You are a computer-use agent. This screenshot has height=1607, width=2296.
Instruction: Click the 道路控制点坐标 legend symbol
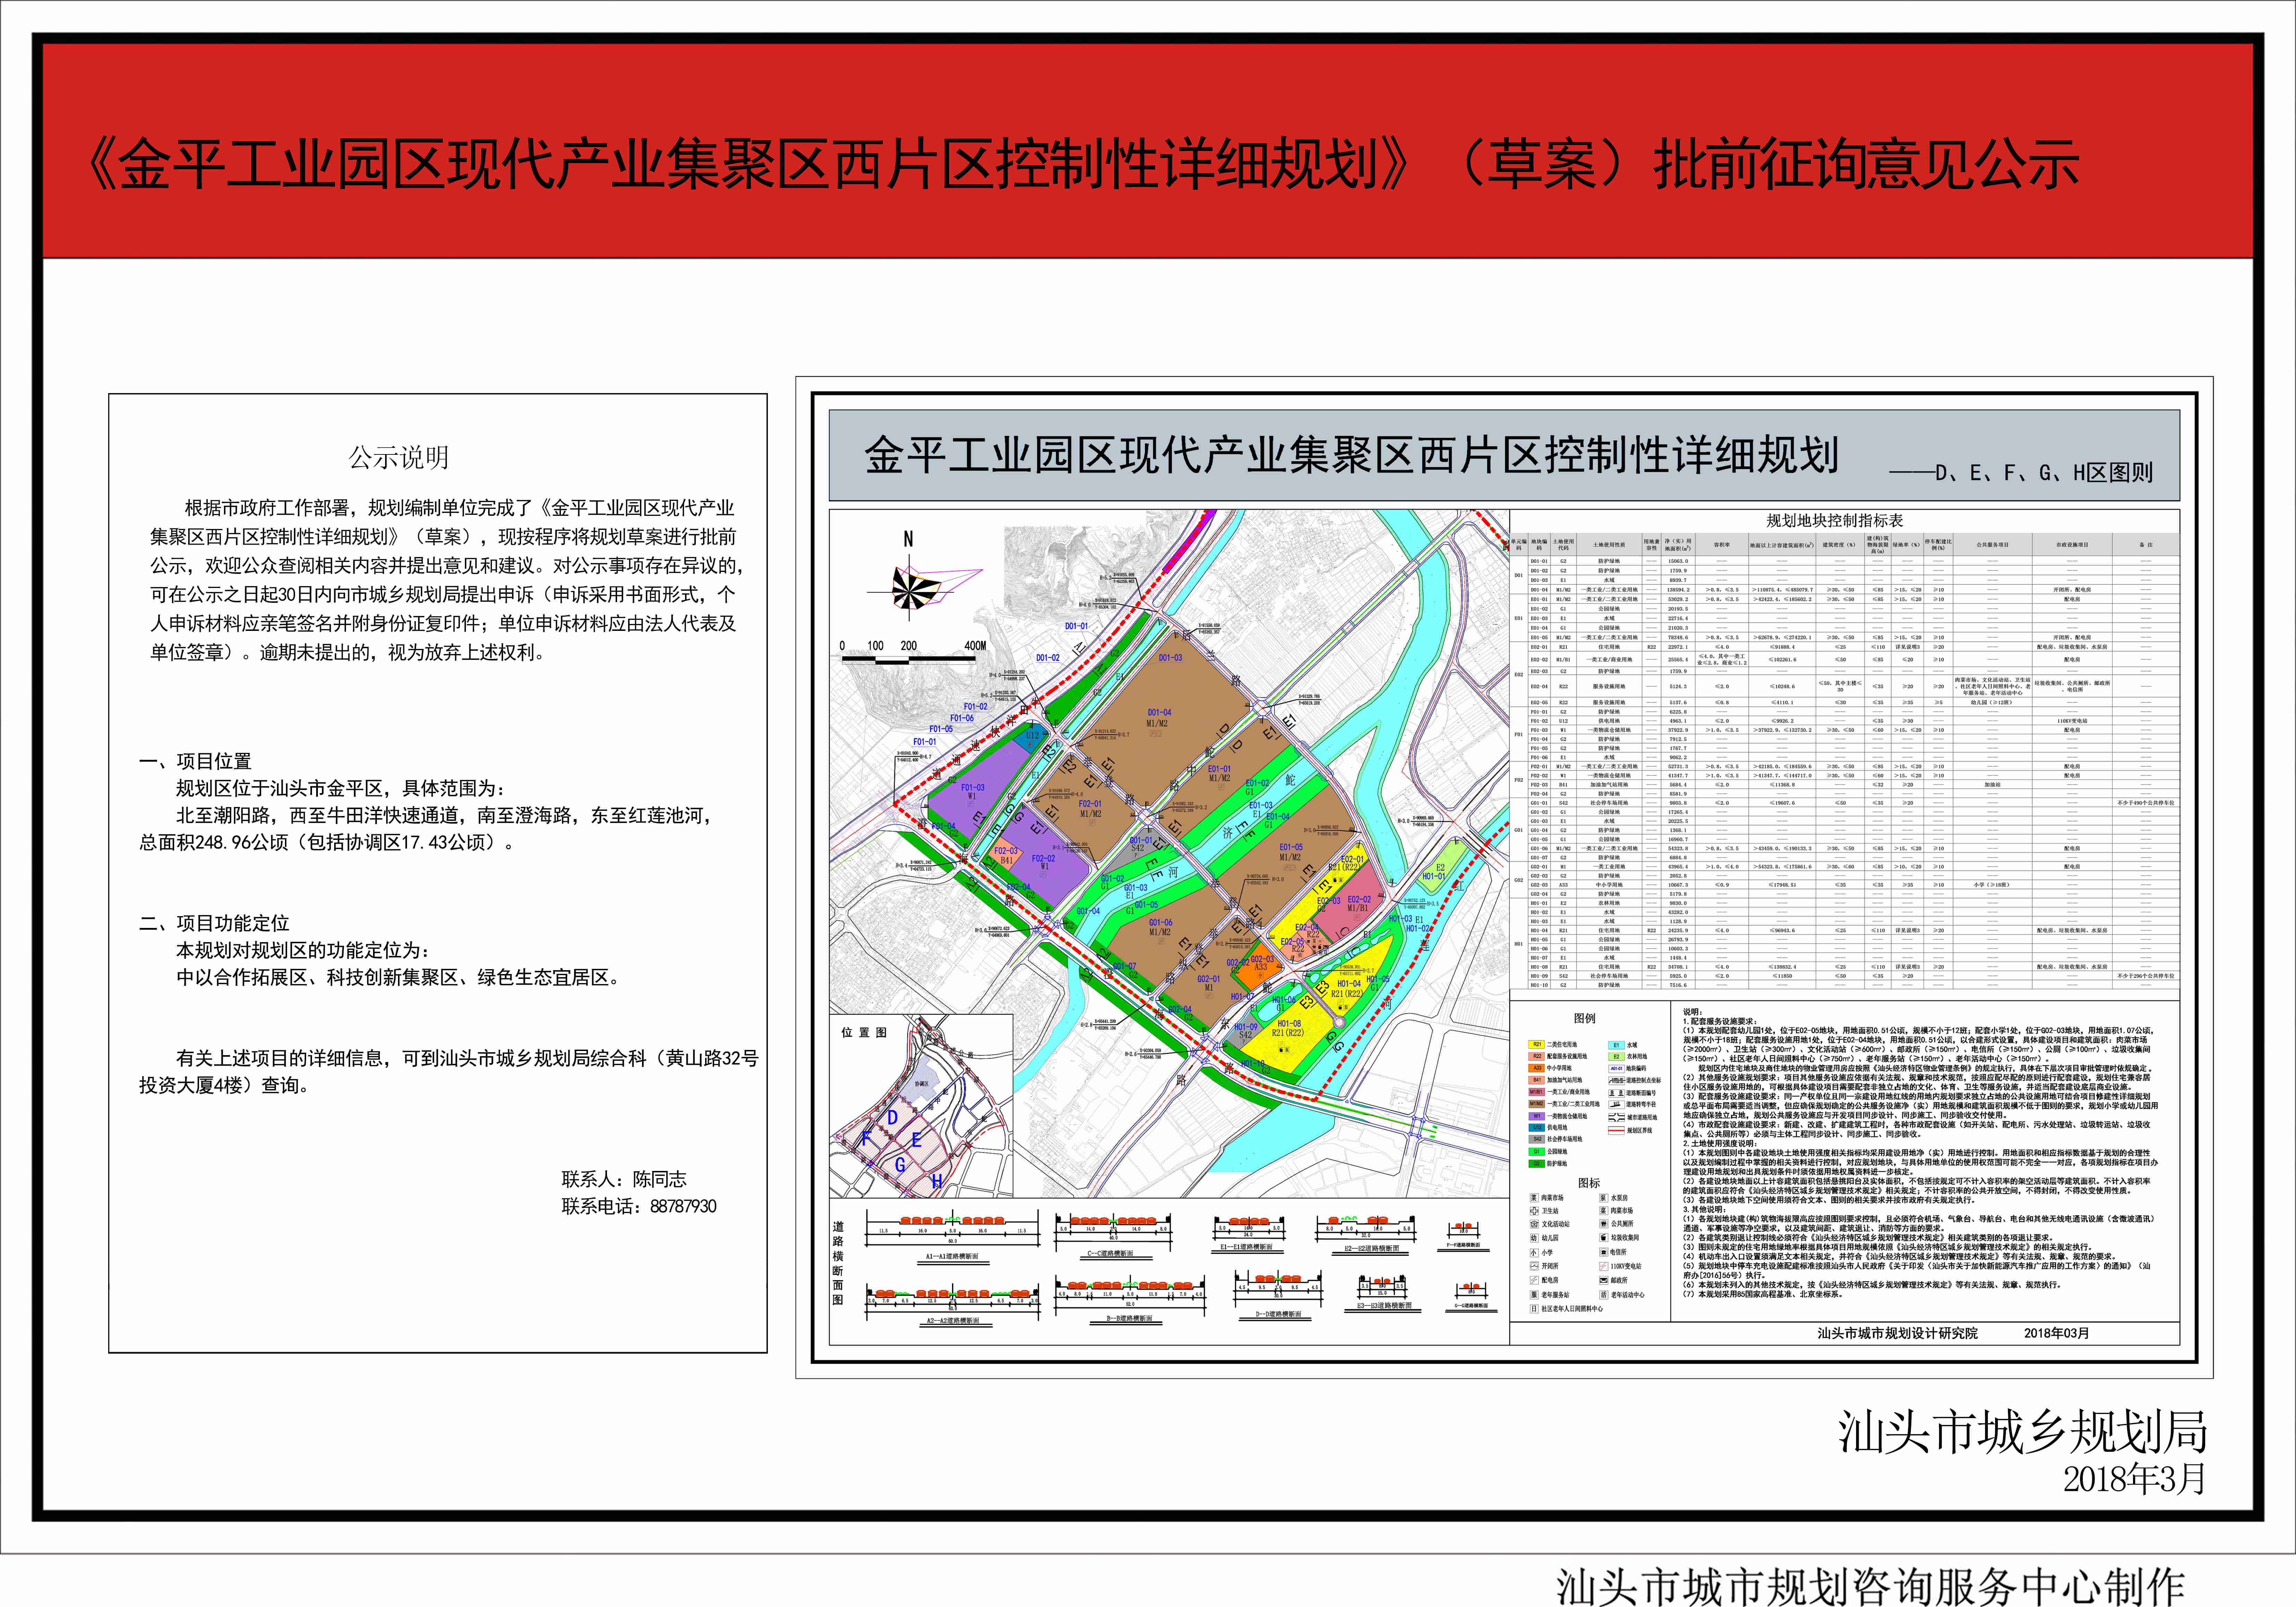tap(1617, 1081)
